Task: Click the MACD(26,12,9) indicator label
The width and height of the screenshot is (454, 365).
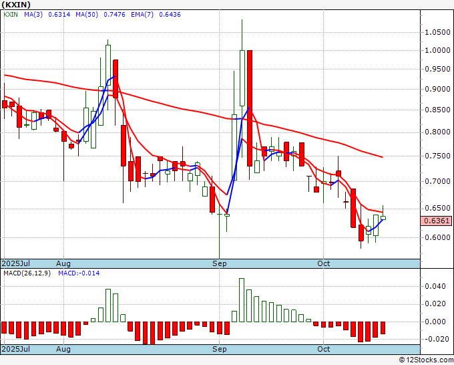Action: tap(27, 273)
